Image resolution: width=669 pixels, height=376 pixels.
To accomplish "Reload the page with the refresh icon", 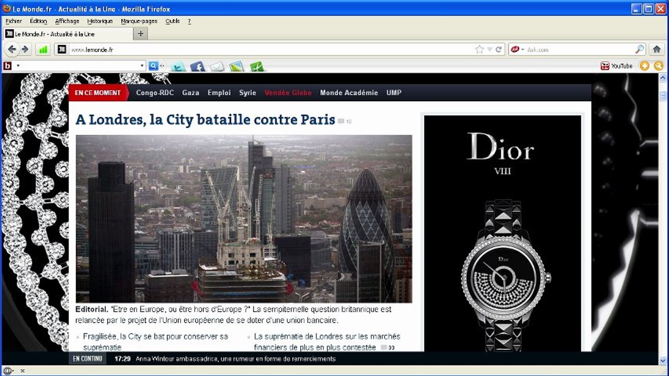I will tap(499, 50).
